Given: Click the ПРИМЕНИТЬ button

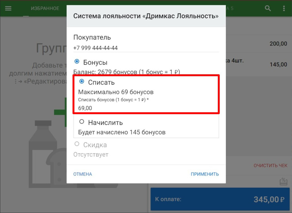Looking at the screenshot, I should tap(205, 174).
